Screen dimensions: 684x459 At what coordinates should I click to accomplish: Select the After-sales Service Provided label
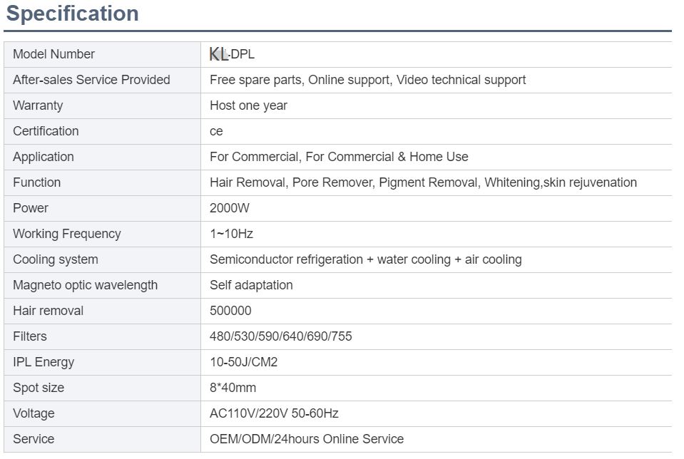click(x=91, y=80)
